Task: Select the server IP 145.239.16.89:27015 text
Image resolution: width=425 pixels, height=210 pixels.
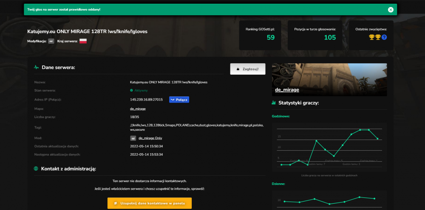Action: click(x=146, y=100)
